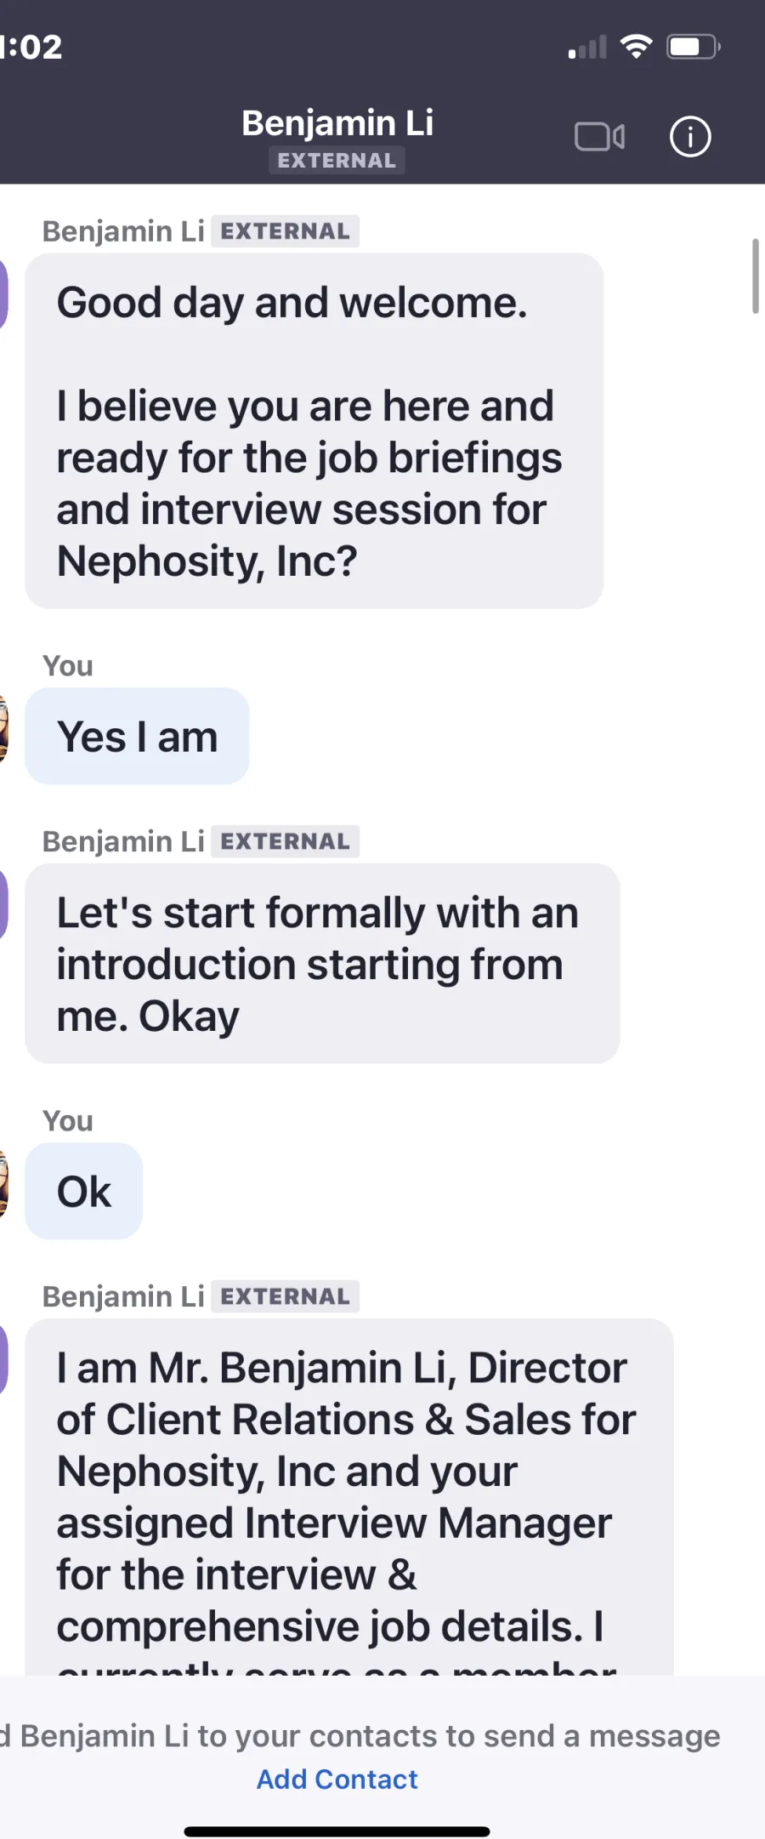Tap the clock time in status bar

tap(31, 47)
